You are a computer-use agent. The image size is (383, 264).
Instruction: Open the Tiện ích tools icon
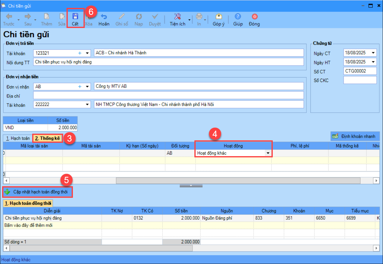pyautogui.click(x=177, y=17)
